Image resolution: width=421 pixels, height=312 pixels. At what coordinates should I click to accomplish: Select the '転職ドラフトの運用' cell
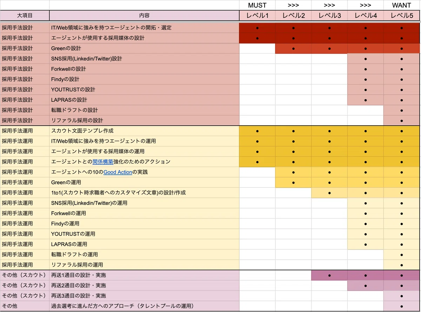pos(144,254)
